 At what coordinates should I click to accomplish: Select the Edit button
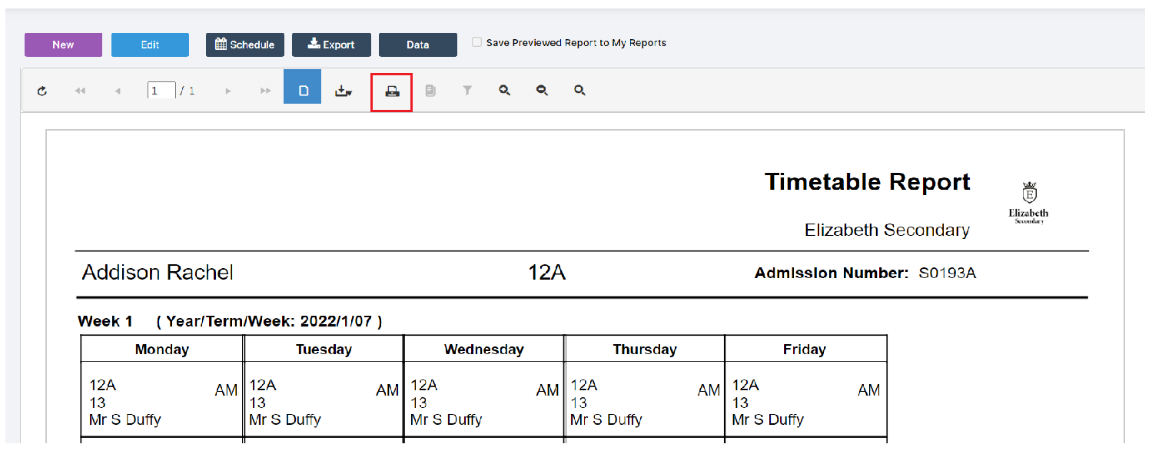(150, 45)
